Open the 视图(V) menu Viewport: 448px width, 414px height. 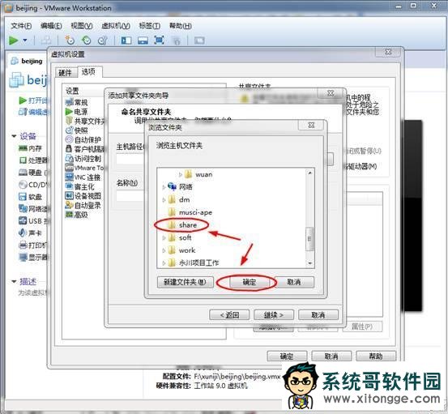tap(82, 26)
